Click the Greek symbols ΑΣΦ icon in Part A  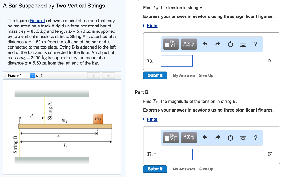click(x=189, y=44)
